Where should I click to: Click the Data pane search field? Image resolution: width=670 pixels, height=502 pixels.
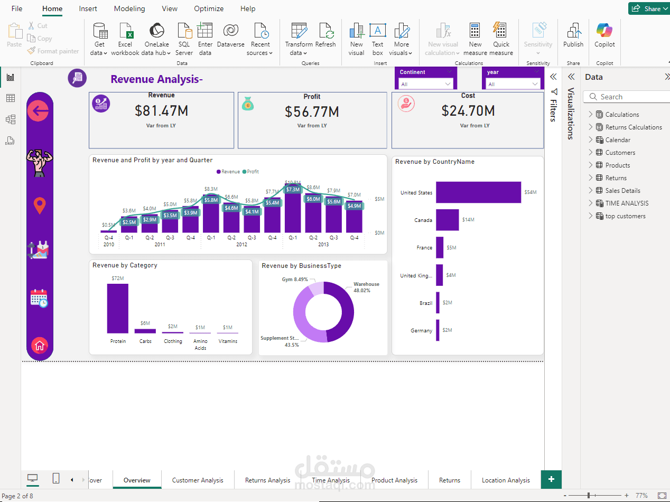[626, 97]
